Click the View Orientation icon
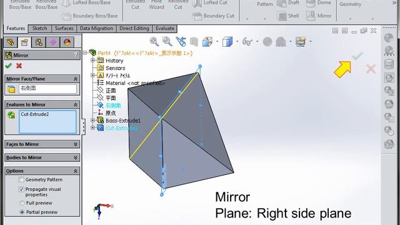The height and width of the screenshot is (225, 400). click(x=207, y=42)
